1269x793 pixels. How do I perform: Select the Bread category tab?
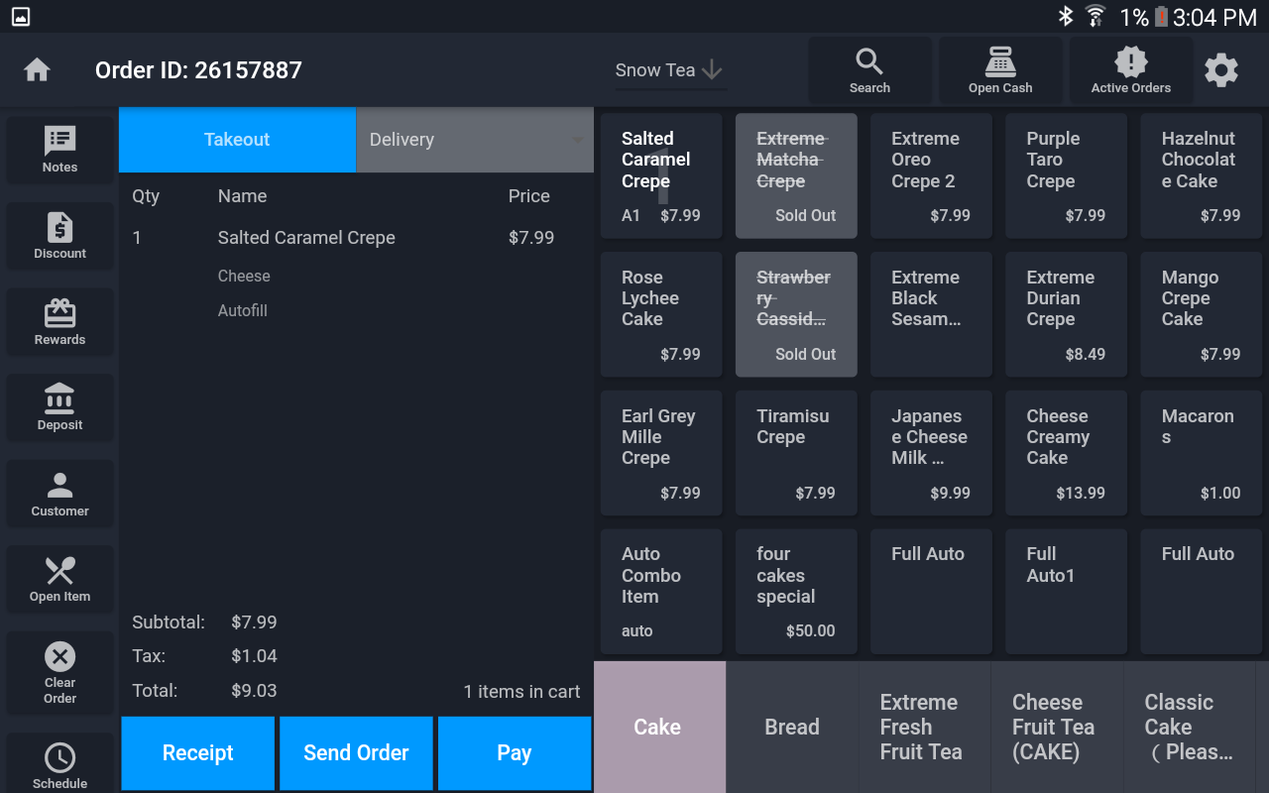(x=792, y=727)
